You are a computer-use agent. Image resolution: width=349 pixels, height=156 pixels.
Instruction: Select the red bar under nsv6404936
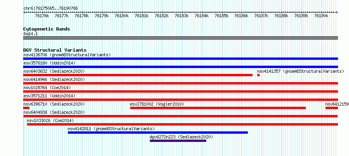point(180,116)
